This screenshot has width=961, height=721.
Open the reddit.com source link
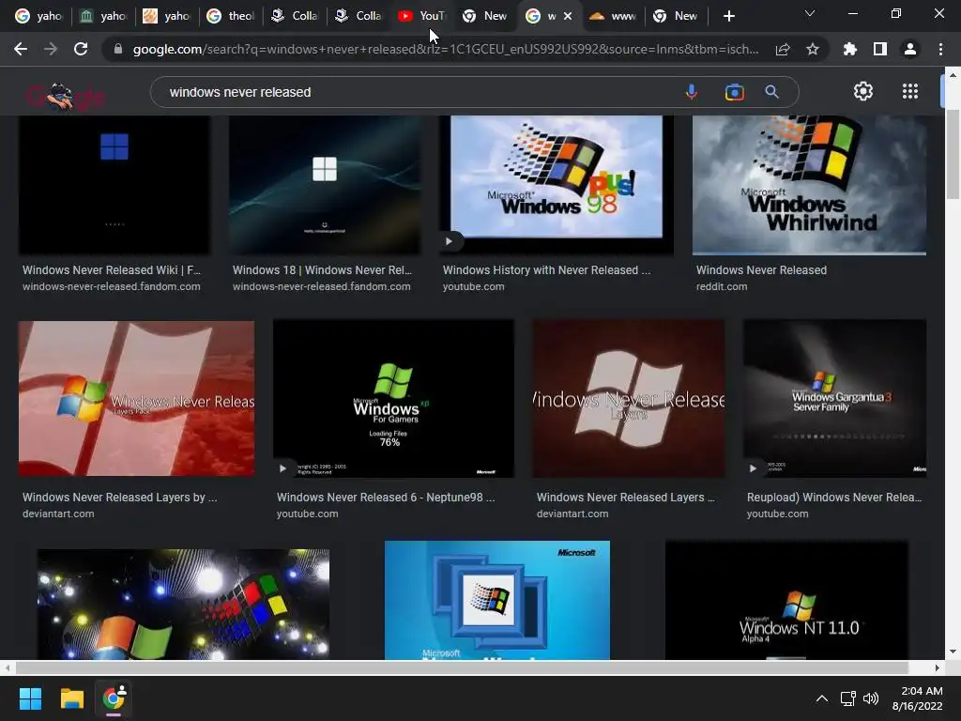pos(722,286)
